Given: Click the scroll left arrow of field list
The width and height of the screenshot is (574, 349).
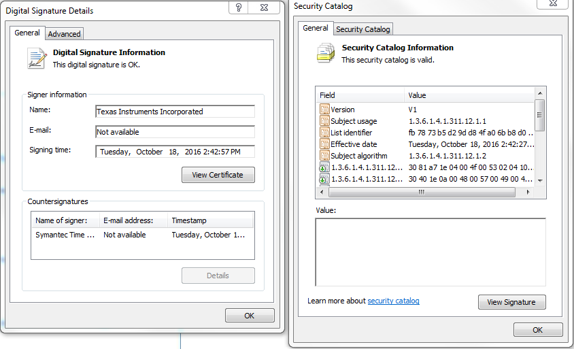Looking at the screenshot, I should pos(322,193).
